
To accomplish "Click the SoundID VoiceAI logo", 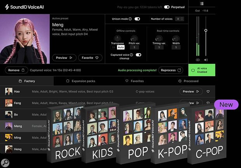I will [x=24, y=7].
